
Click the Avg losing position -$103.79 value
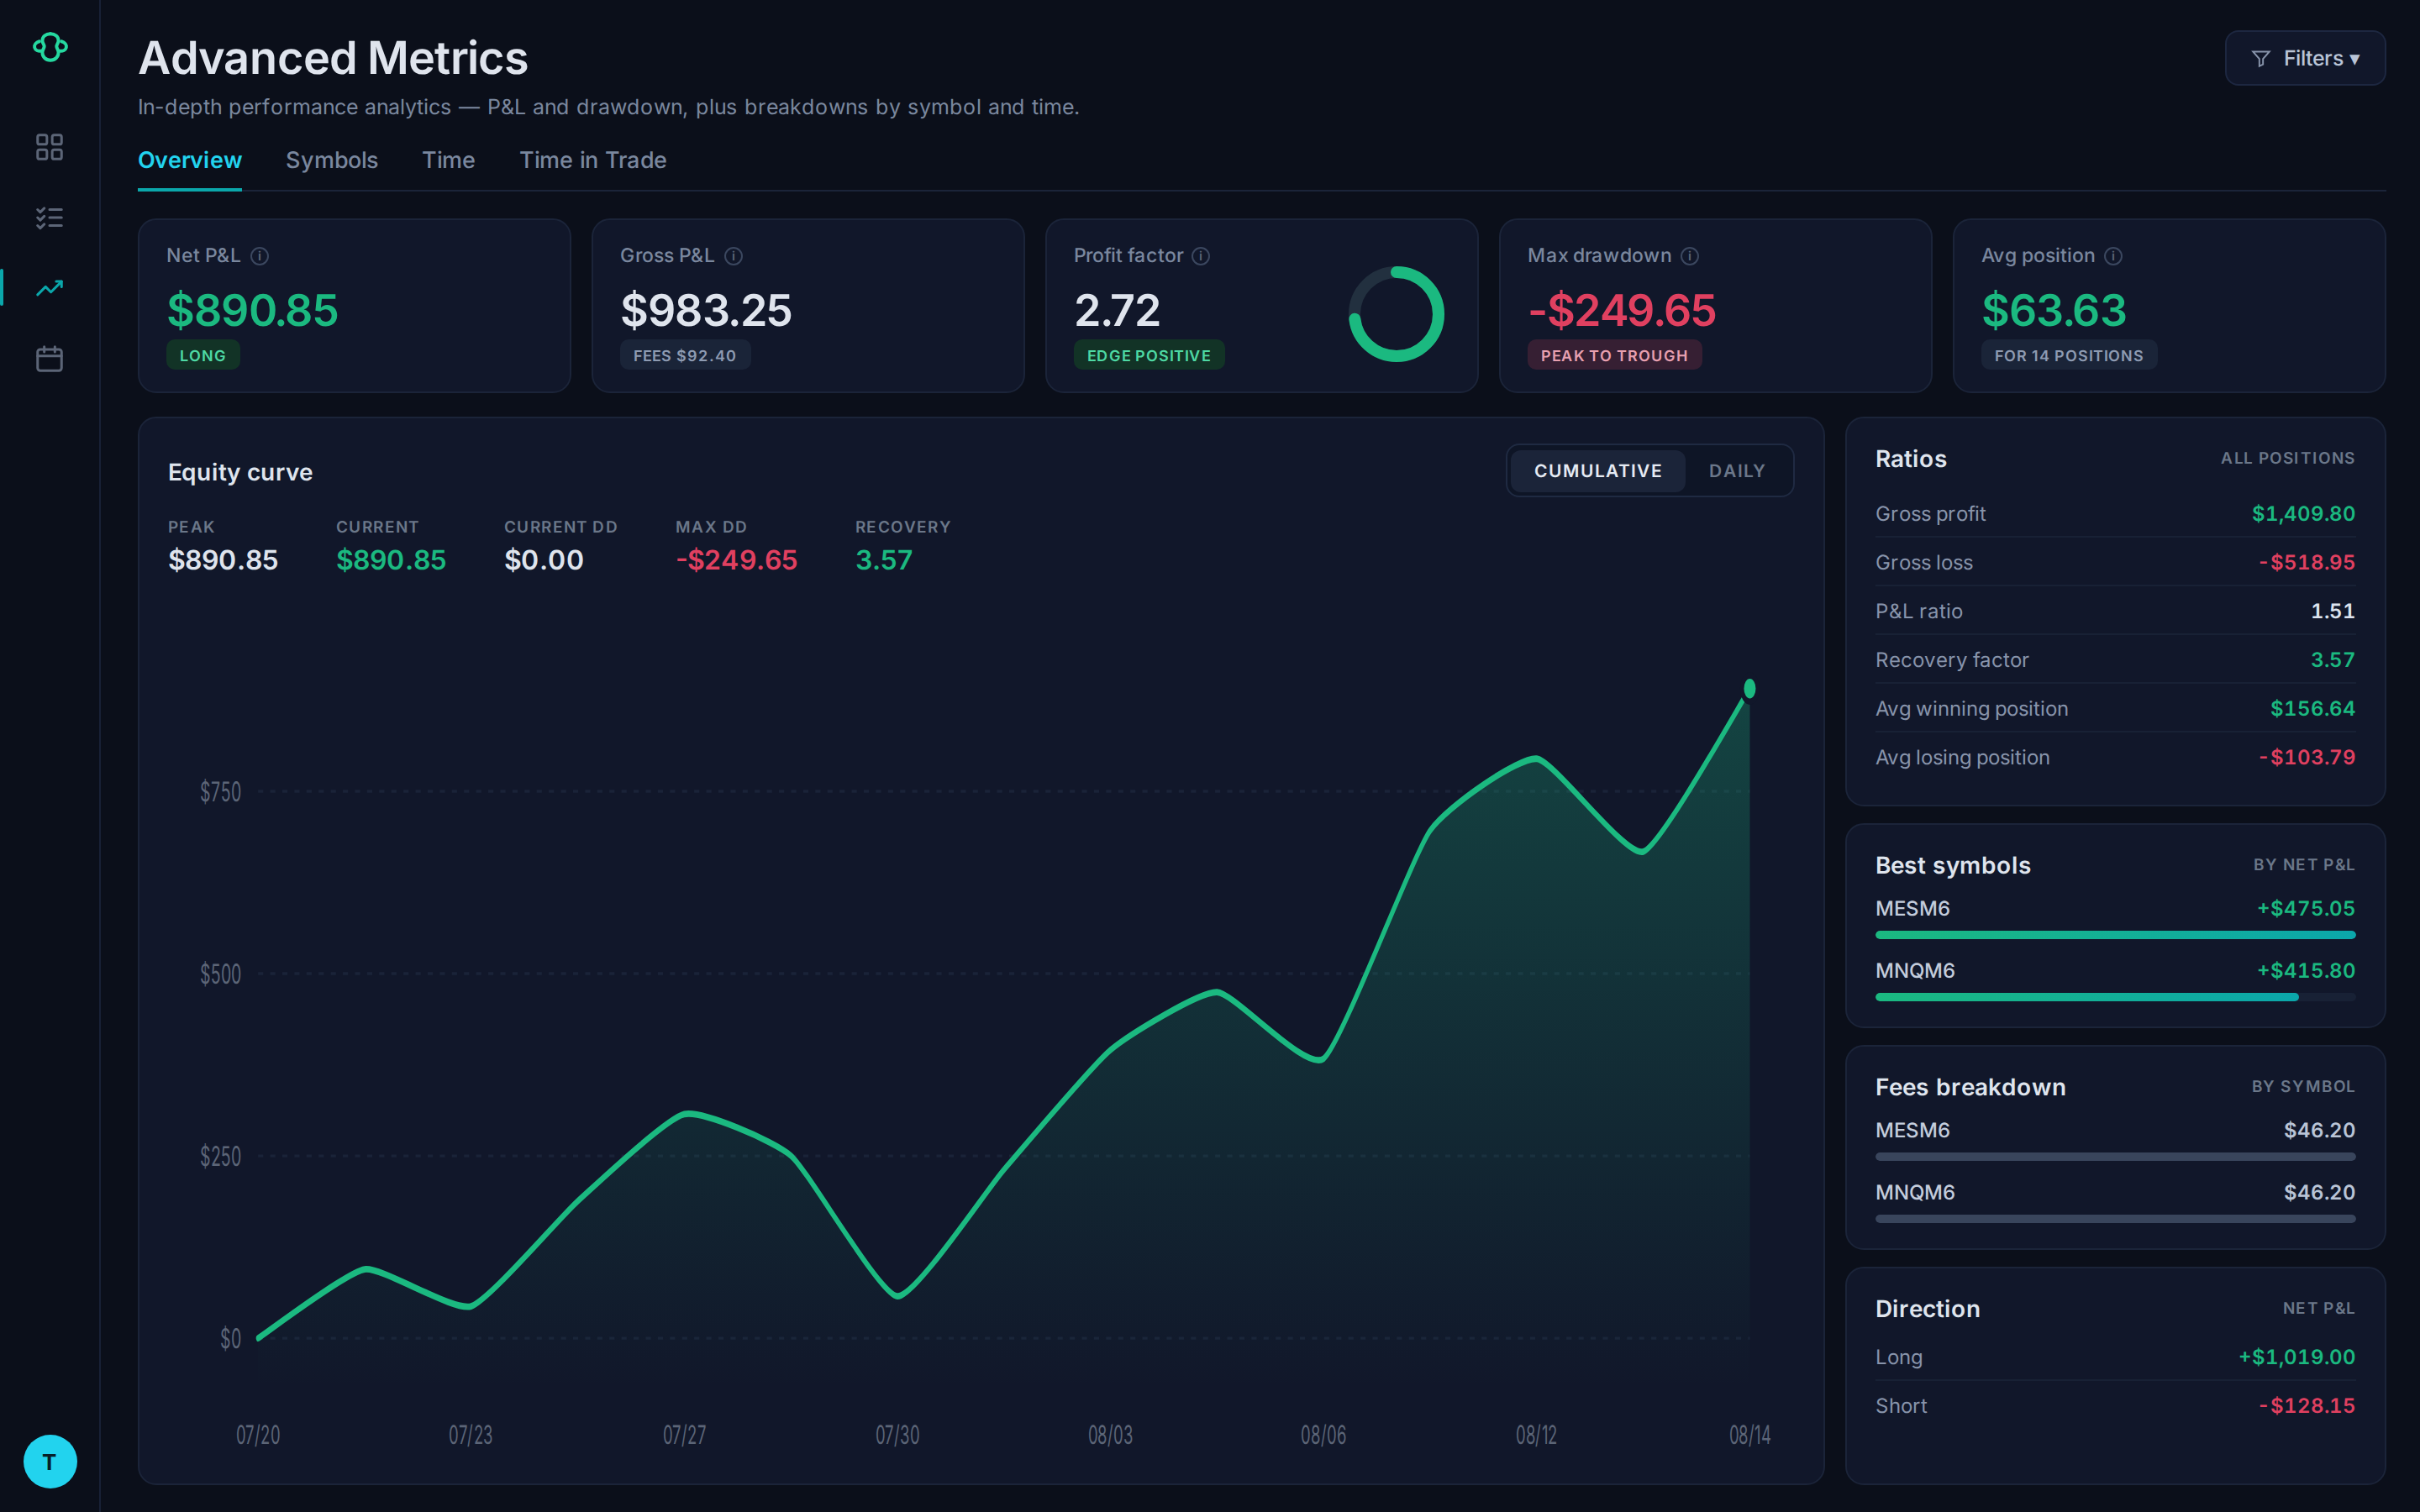coord(2306,757)
